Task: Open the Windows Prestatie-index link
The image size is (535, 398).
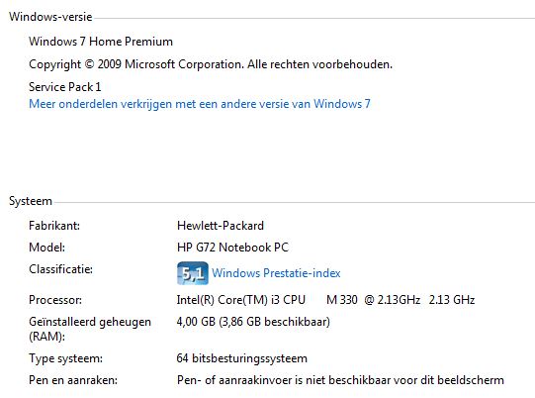Action: click(276, 273)
